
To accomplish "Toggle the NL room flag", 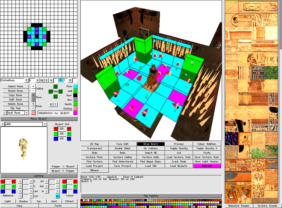I will 42,80.
